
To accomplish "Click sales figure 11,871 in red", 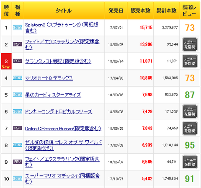I will point(146,61).
